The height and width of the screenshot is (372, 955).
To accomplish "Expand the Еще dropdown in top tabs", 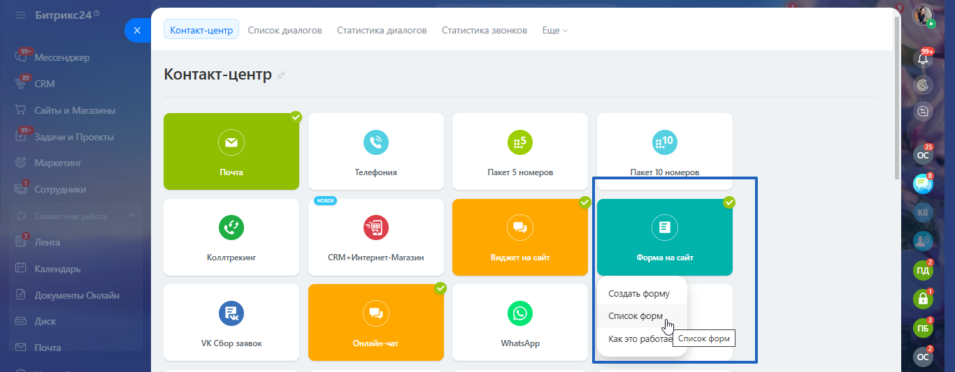I will click(555, 31).
